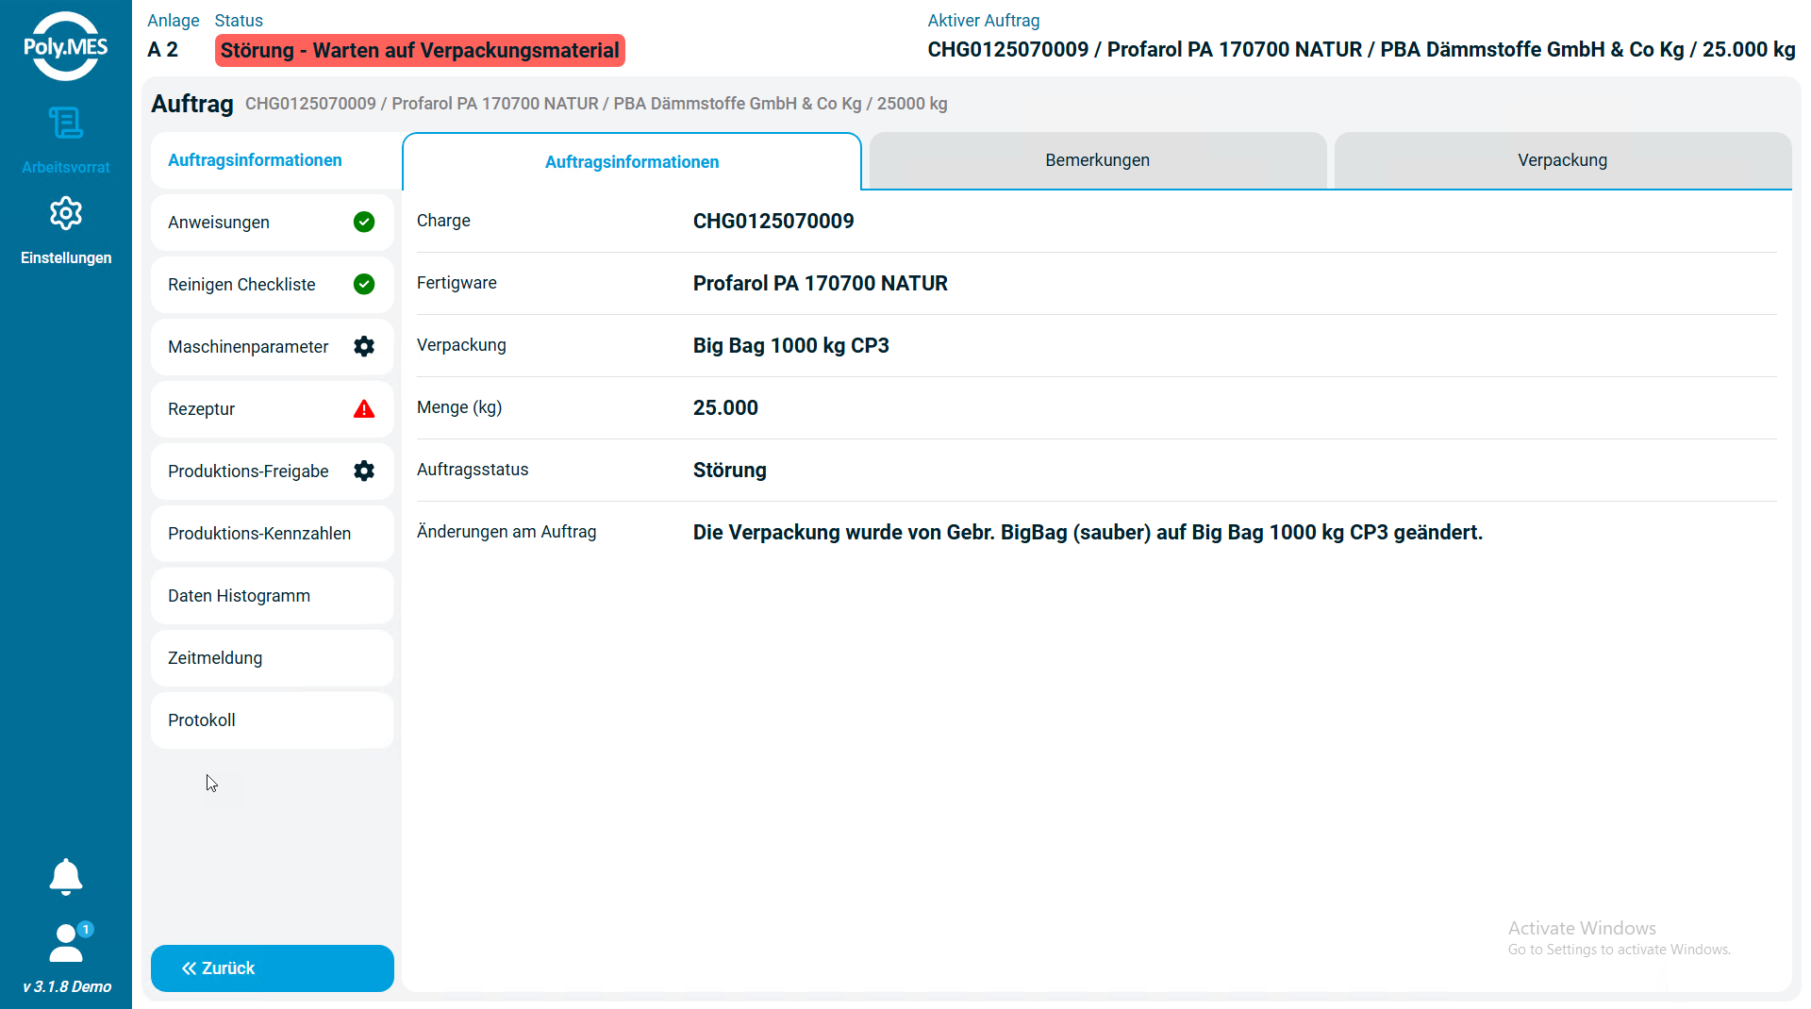Open the Arbeitsvorrat list icon
This screenshot has width=1811, height=1009.
click(x=66, y=123)
